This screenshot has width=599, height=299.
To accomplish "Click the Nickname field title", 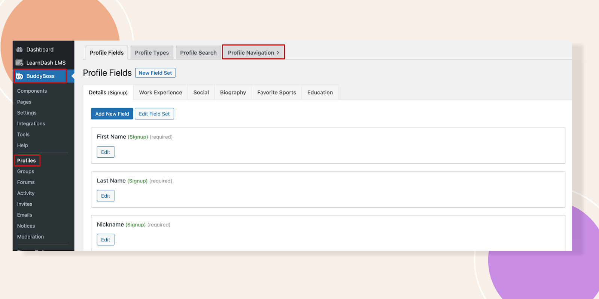I will (110, 225).
